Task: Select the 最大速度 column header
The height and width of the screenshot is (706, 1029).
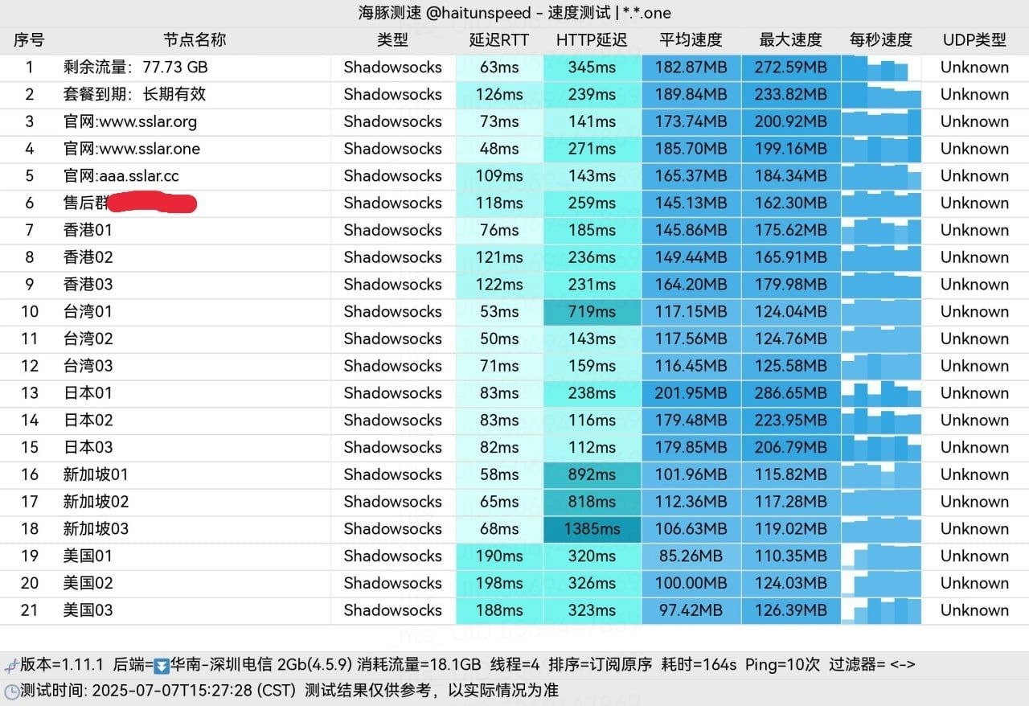Action: (x=790, y=40)
